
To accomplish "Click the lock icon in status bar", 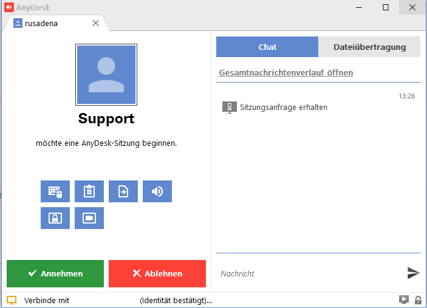I will click(x=418, y=300).
